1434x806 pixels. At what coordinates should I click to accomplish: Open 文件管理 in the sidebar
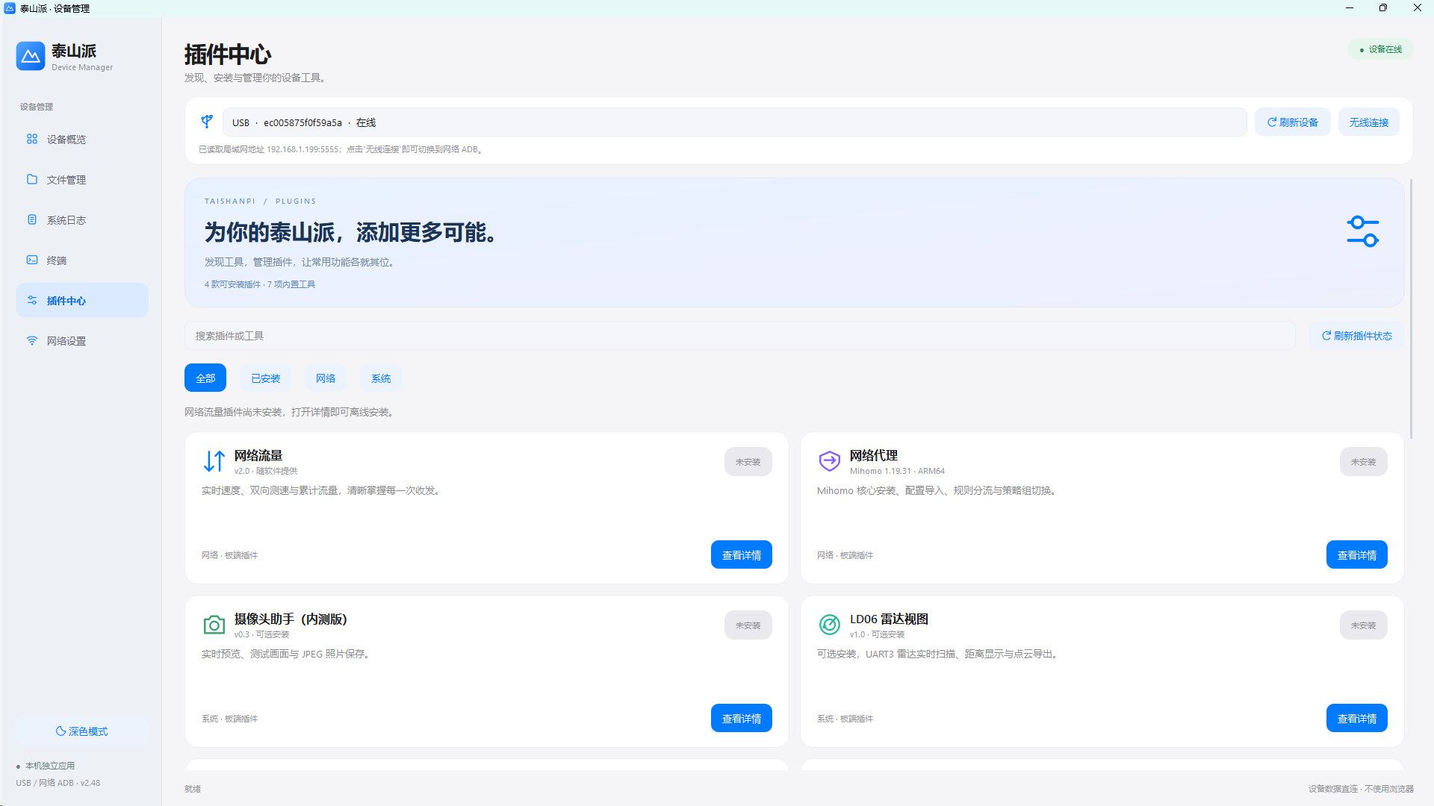click(82, 180)
